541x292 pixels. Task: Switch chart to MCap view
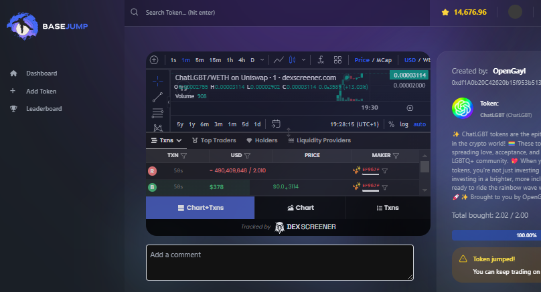click(x=384, y=60)
